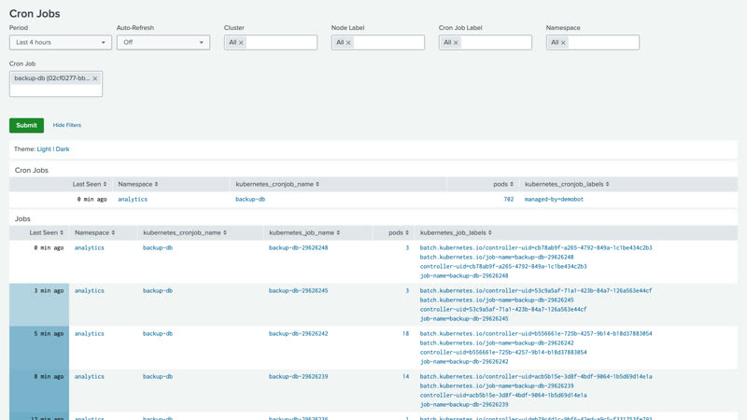The height and width of the screenshot is (420, 747).
Task: Open analytics namespace in Cron Jobs table
Action: pyautogui.click(x=133, y=200)
